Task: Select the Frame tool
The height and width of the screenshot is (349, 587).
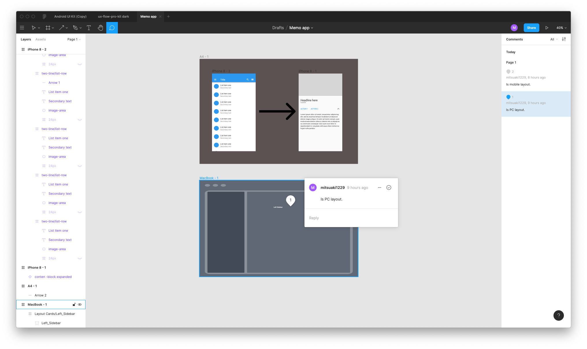Action: (48, 28)
